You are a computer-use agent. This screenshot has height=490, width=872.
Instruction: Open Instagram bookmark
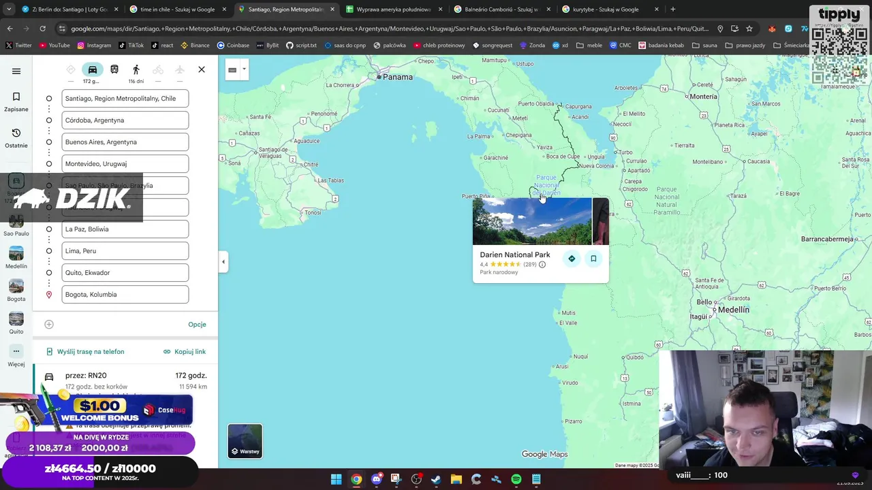[94, 46]
